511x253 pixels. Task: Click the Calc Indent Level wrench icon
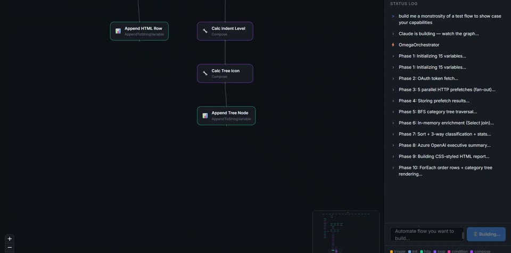point(205,31)
